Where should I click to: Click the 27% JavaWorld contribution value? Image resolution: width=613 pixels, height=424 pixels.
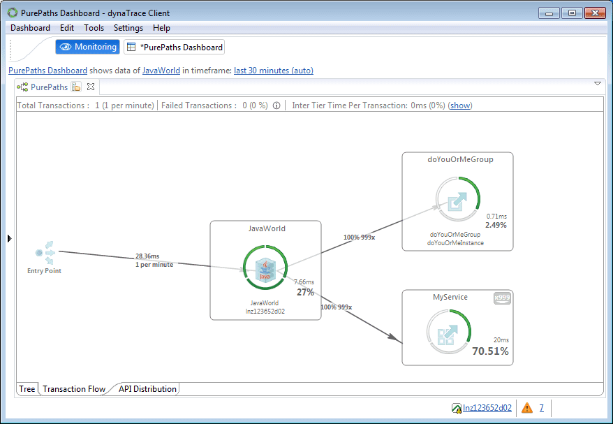[305, 292]
